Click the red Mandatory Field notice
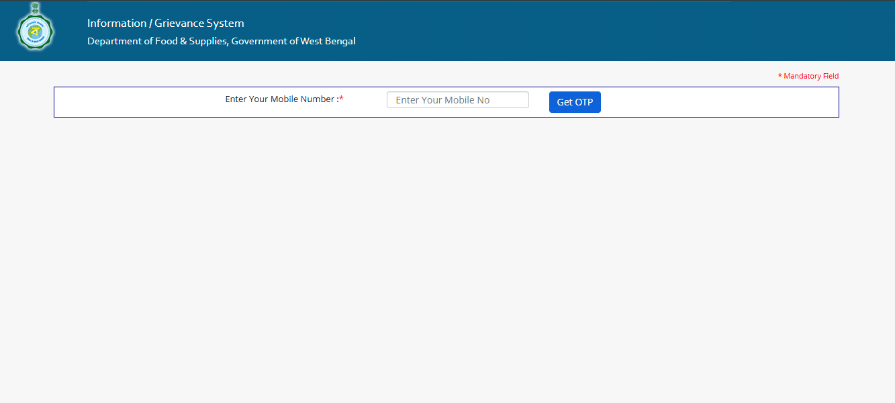The height and width of the screenshot is (403, 895). tap(808, 76)
